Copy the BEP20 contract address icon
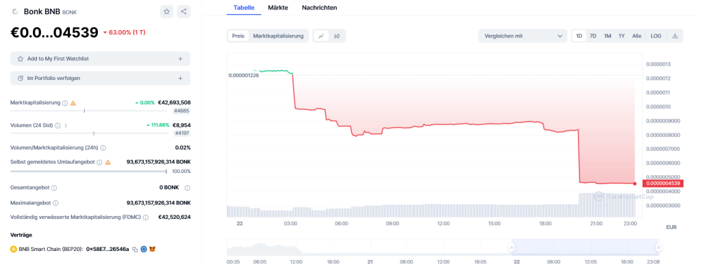This screenshot has height=266, width=701. 135,249
